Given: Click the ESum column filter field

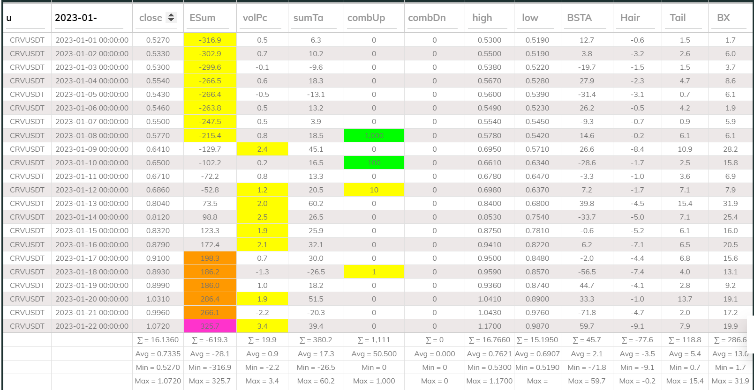Looking at the screenshot, I should coord(209,18).
